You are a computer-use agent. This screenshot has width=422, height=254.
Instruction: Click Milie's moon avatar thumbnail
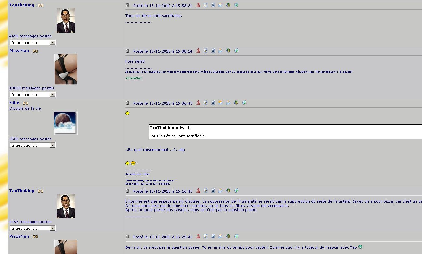(66, 123)
